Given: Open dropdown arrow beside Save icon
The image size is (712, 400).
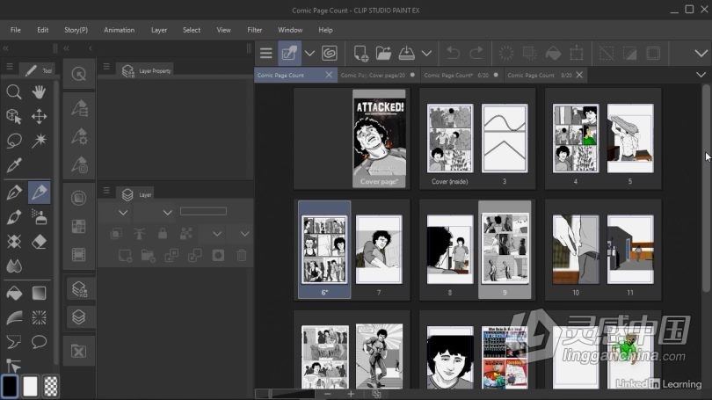Looking at the screenshot, I should pyautogui.click(x=426, y=53).
